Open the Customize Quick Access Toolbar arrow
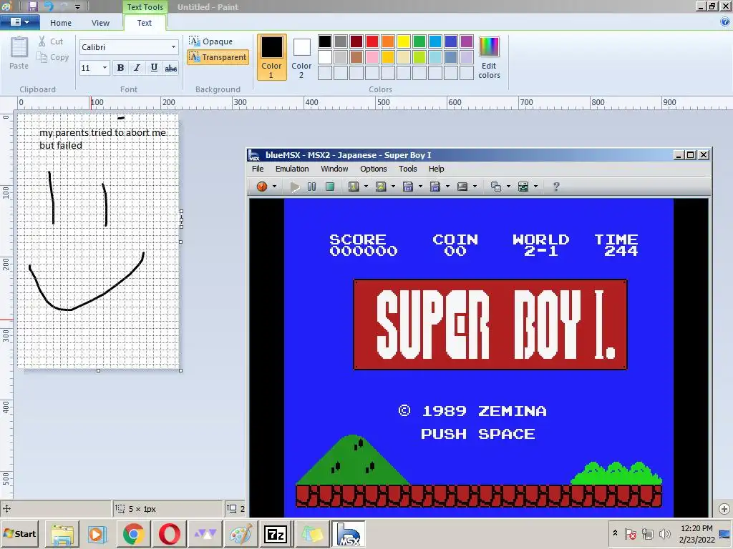The height and width of the screenshot is (549, 733). [x=77, y=7]
